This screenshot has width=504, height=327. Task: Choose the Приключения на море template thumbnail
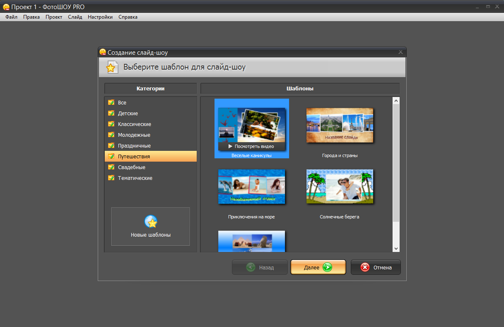(x=252, y=187)
